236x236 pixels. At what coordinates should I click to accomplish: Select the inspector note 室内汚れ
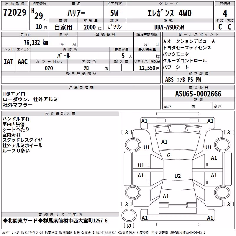tap(12, 135)
